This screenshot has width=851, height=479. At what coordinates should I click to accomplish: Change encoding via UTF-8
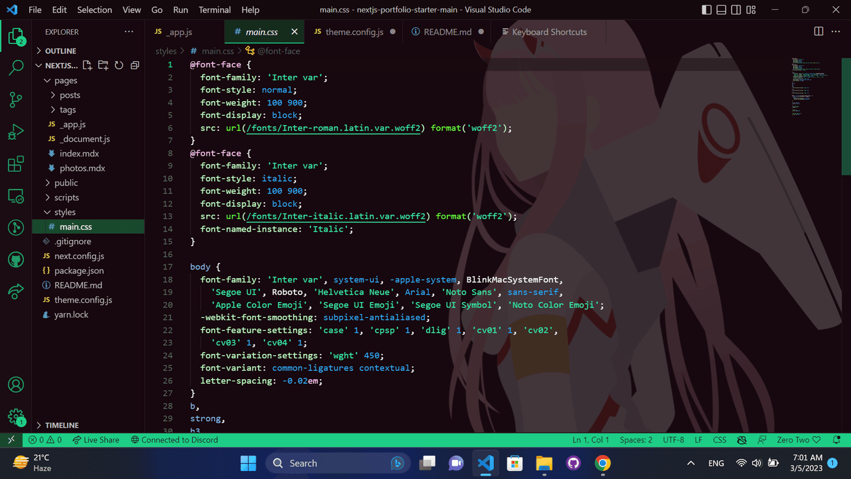pyautogui.click(x=673, y=440)
